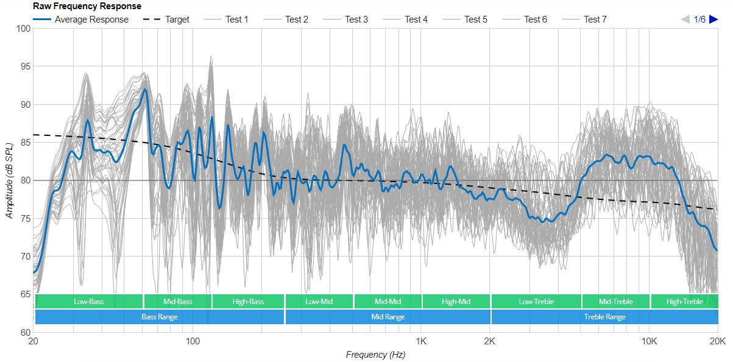Select the Mid-Treble band label

tap(616, 301)
